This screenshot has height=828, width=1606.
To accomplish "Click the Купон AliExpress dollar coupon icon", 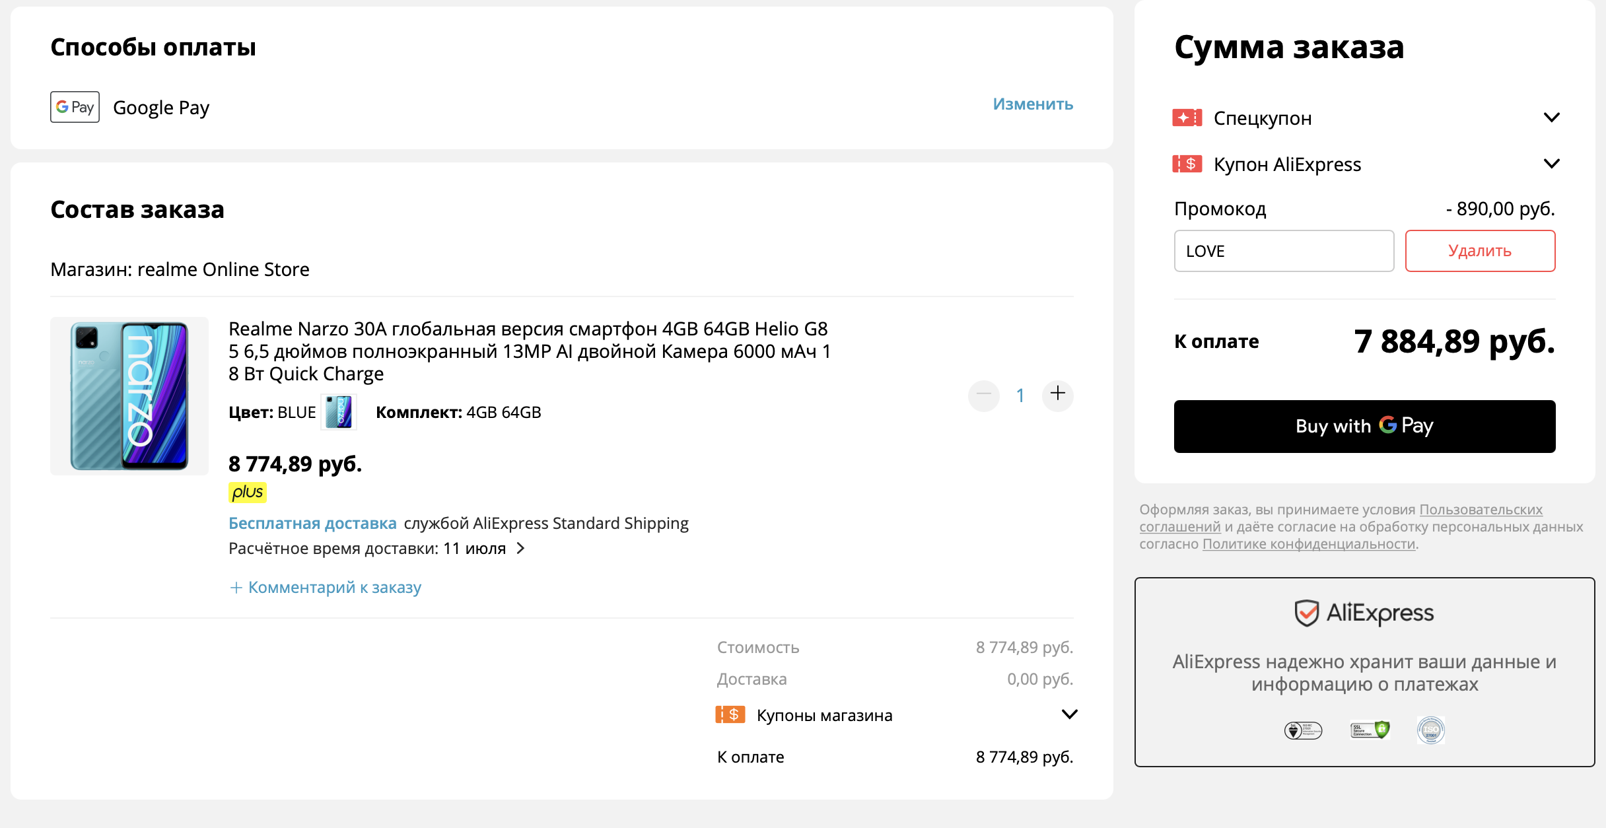I will pyautogui.click(x=1187, y=164).
